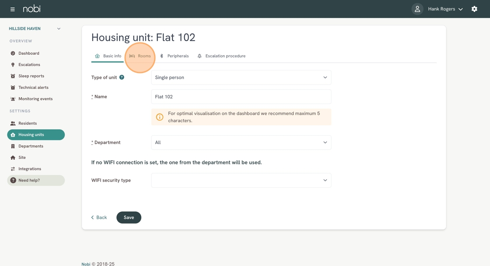Expand the WIFI security type dropdown

(241, 180)
